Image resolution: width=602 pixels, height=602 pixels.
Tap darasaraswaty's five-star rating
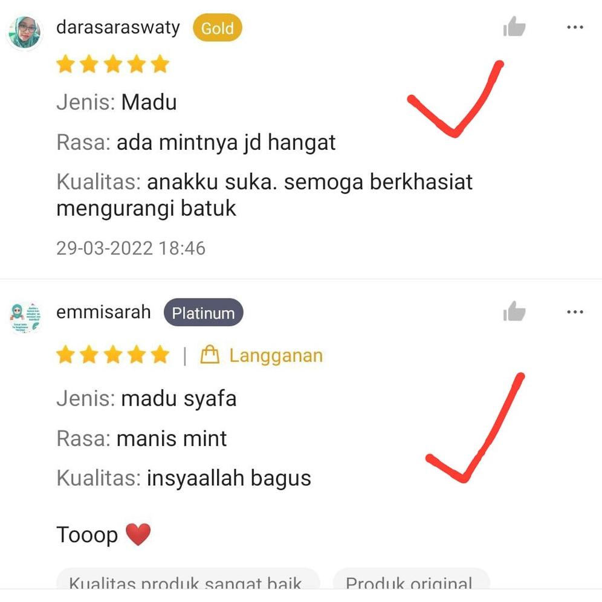(x=113, y=63)
